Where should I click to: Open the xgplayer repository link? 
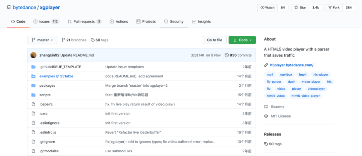click(x=50, y=7)
